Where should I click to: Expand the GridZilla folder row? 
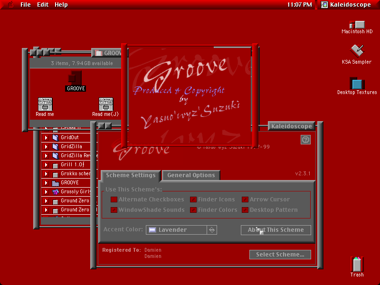click(46, 147)
